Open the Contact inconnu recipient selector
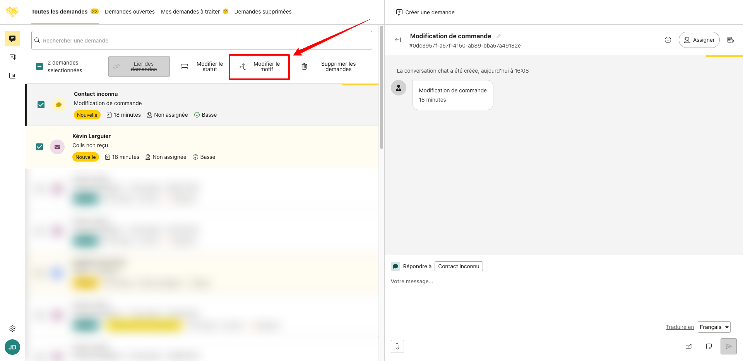Image resolution: width=743 pixels, height=361 pixels. [459, 266]
